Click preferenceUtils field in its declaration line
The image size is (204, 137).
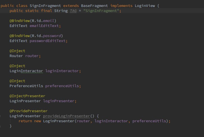tap(62, 86)
